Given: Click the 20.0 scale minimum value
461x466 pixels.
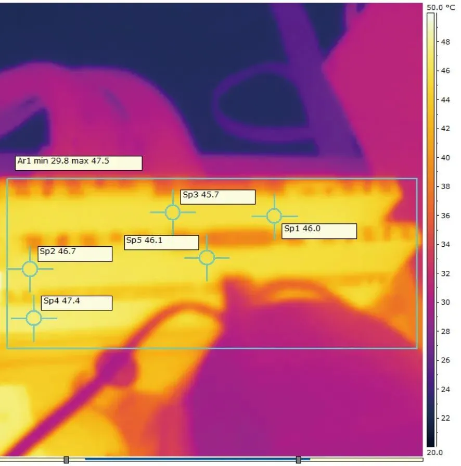Looking at the screenshot, I should pos(434,452).
